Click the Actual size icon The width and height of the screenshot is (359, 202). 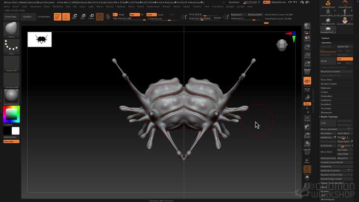[x=307, y=55]
